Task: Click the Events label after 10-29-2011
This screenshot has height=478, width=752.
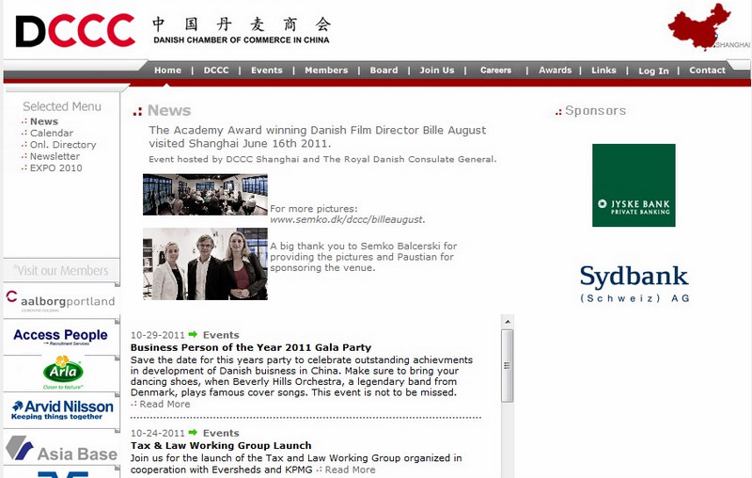Action: coord(221,335)
